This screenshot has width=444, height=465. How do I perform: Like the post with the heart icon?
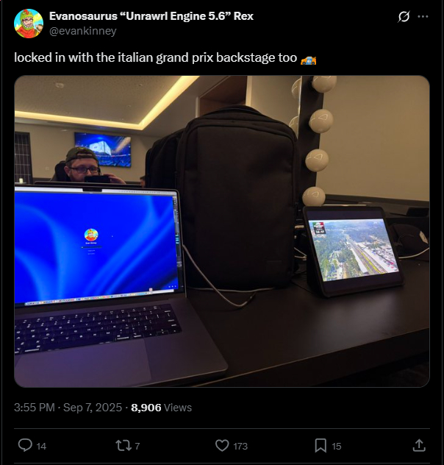tap(222, 445)
